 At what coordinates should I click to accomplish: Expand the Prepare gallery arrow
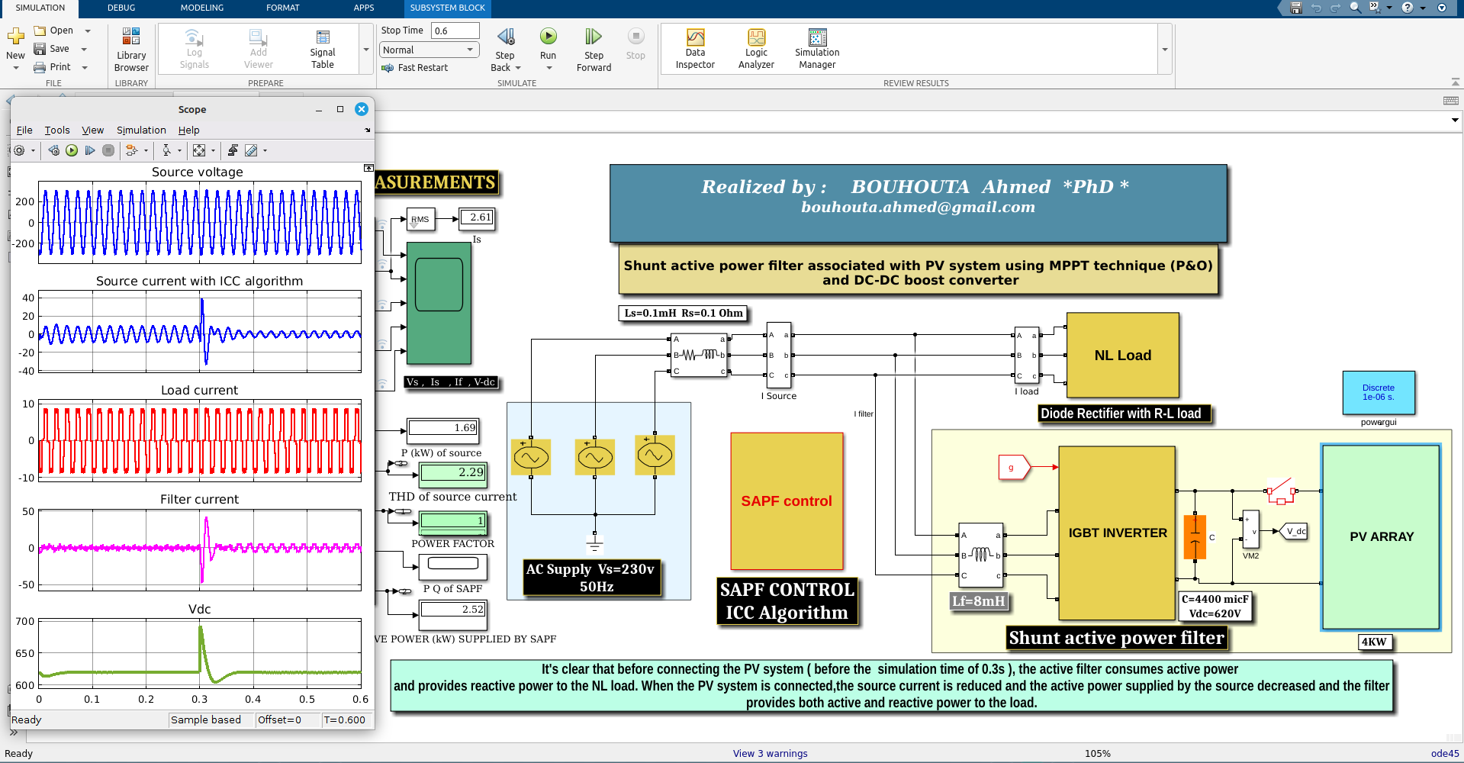pos(366,50)
